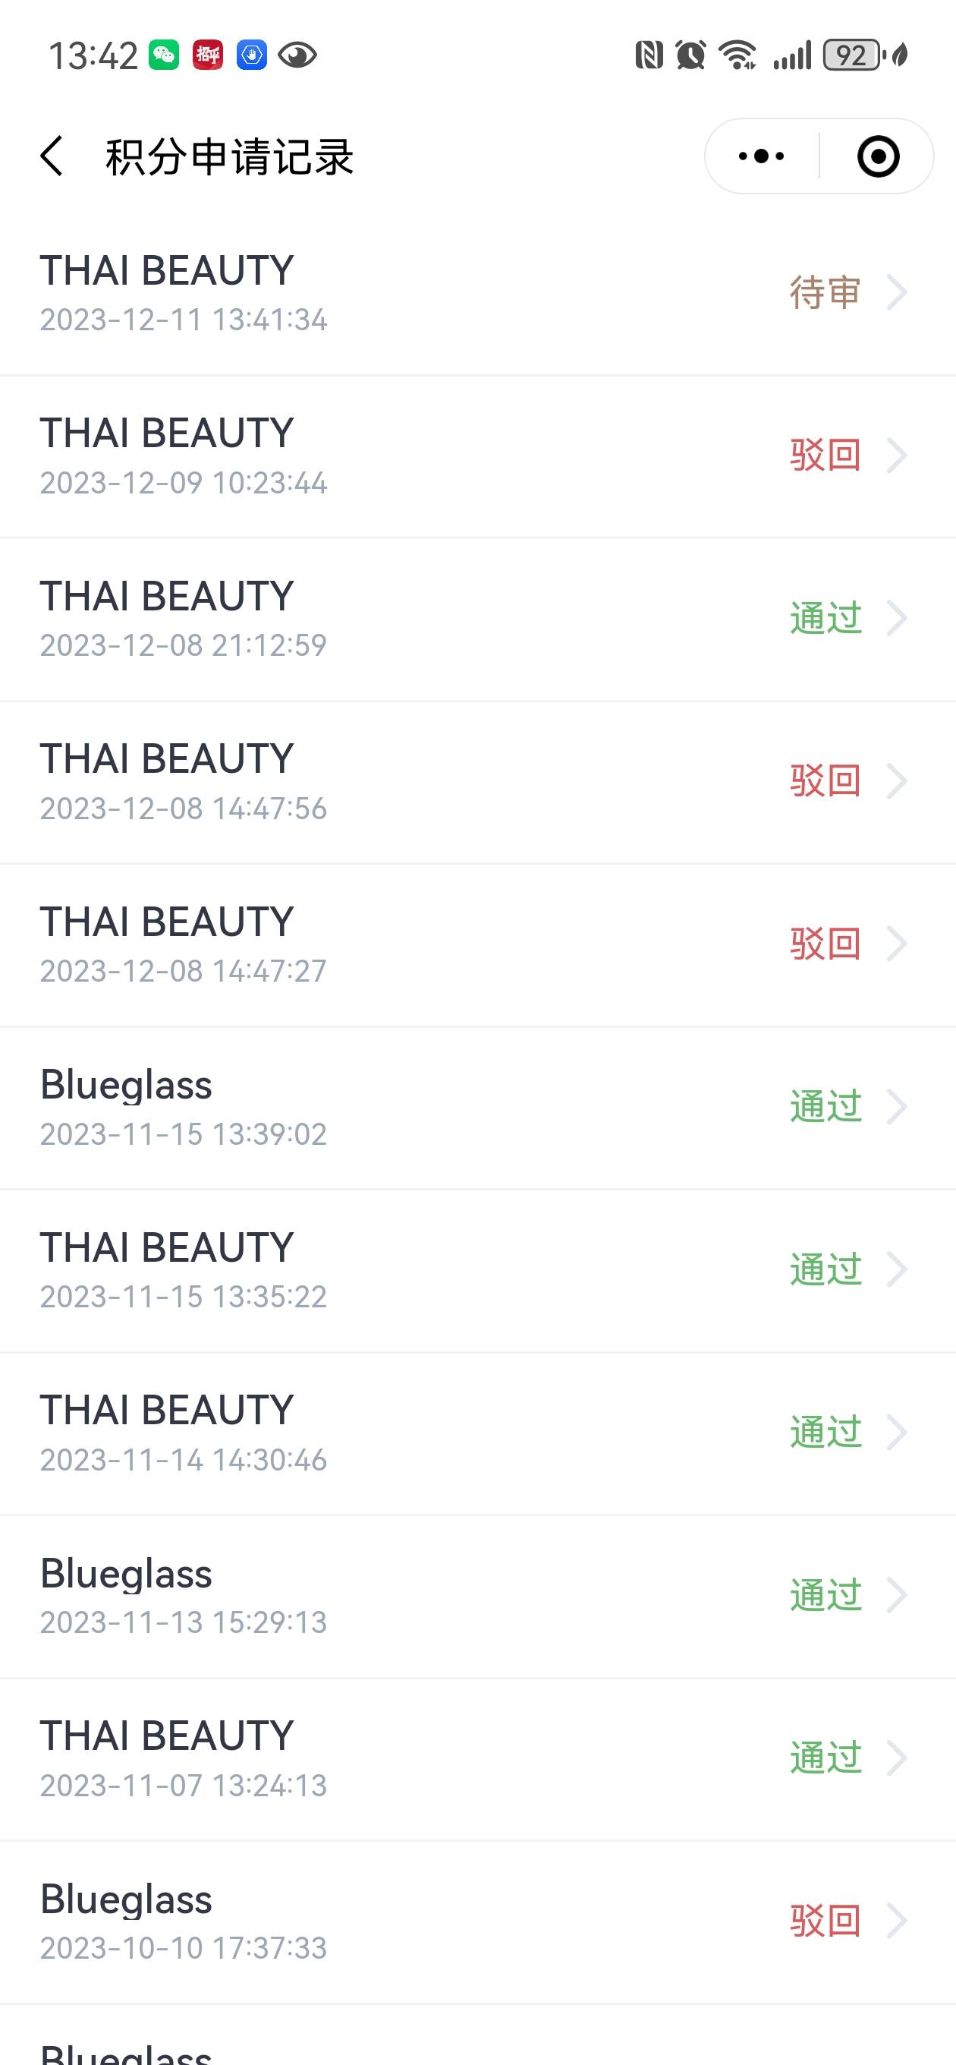Tap the eye icon in status bar
The image size is (956, 2065).
(297, 55)
